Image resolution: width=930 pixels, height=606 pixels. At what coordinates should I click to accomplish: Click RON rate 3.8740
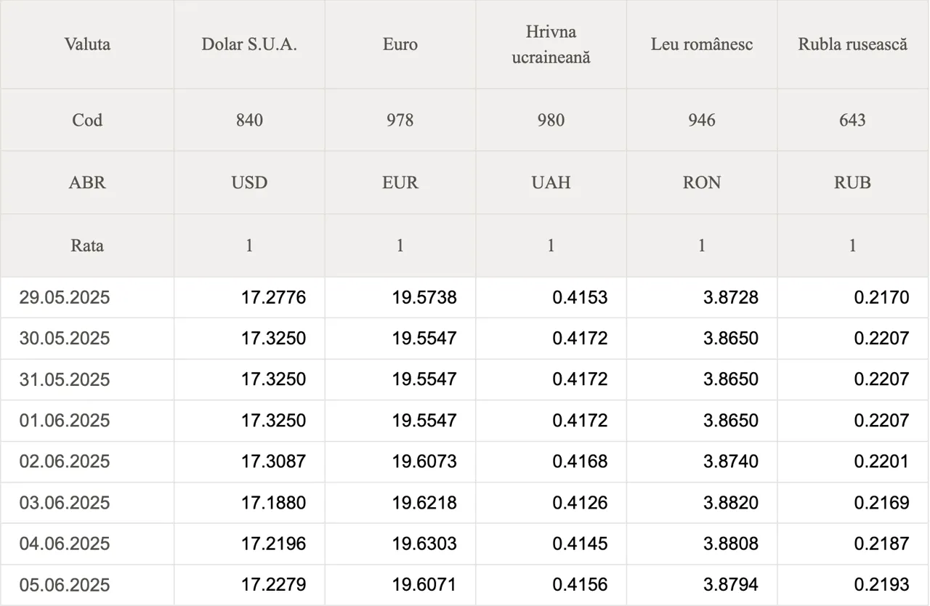[x=731, y=461]
